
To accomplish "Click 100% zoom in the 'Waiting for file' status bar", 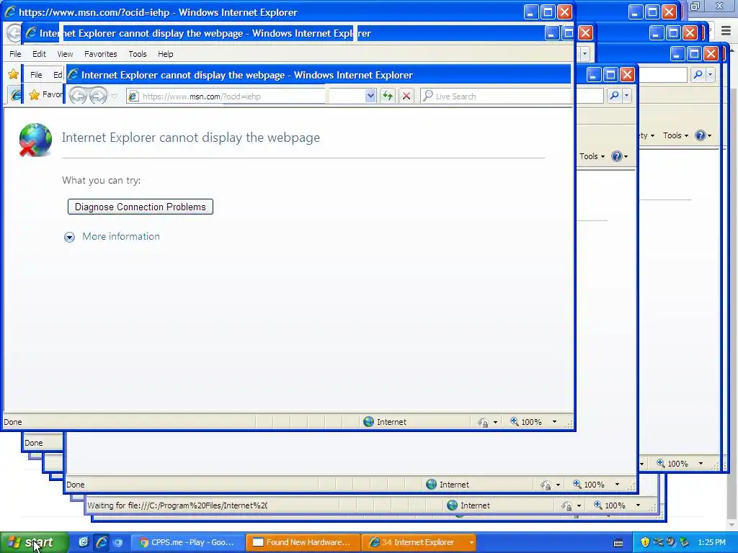I will pos(615,505).
